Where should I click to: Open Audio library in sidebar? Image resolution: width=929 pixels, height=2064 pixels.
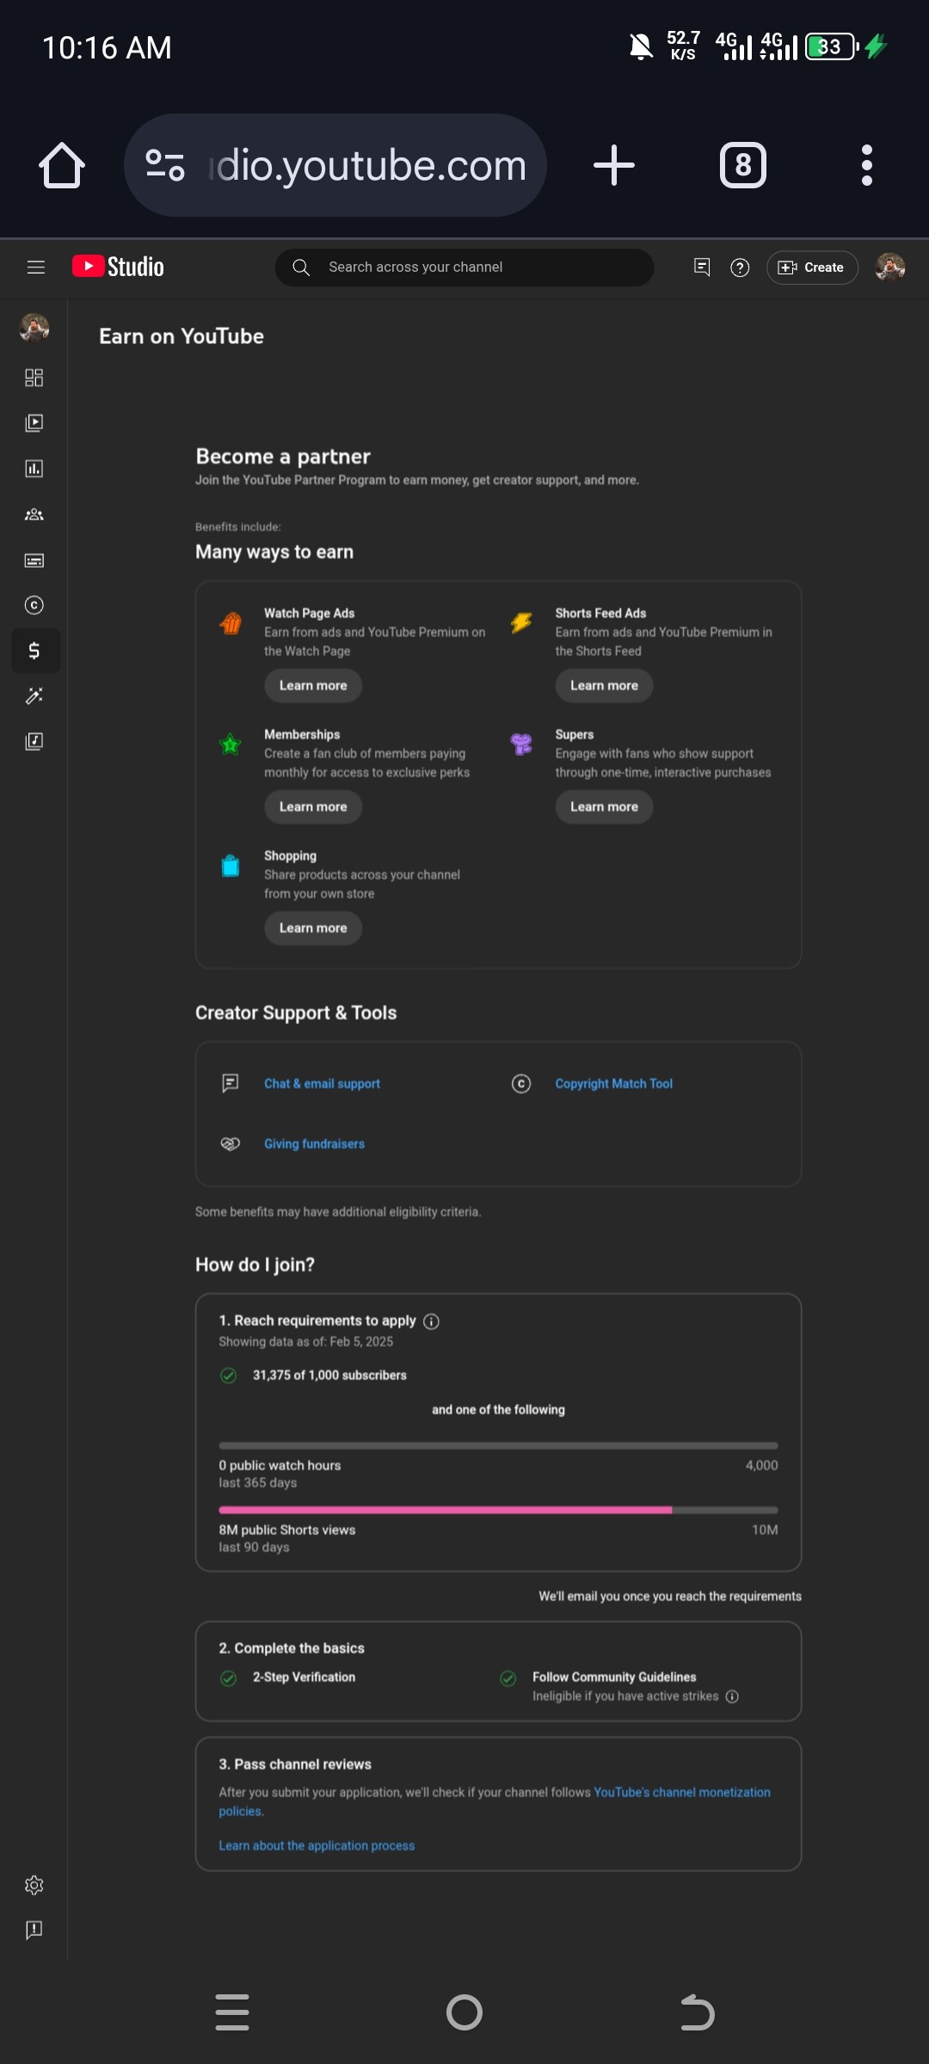click(34, 741)
